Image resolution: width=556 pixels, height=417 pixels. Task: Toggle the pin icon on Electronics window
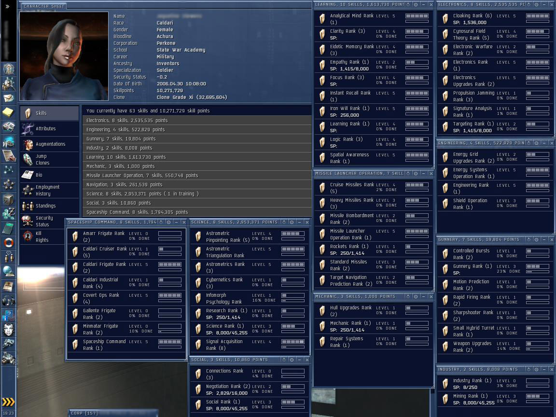[x=528, y=5]
